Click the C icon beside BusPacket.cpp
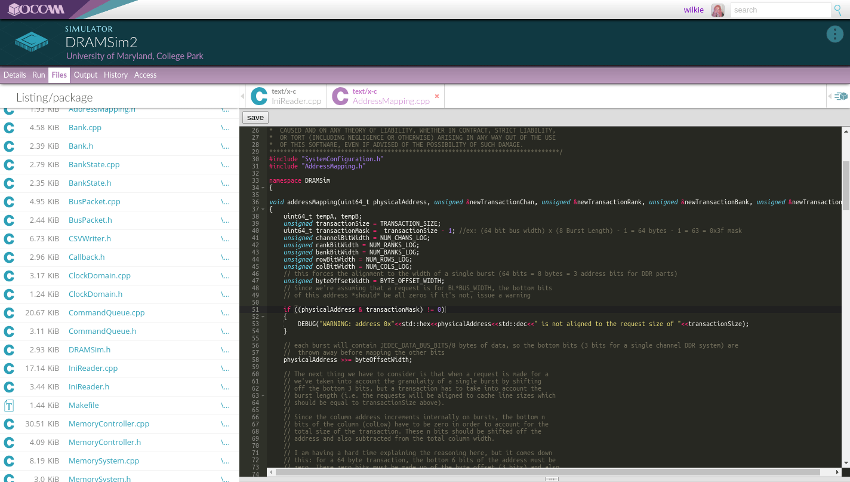The width and height of the screenshot is (850, 482). pyautogui.click(x=9, y=201)
